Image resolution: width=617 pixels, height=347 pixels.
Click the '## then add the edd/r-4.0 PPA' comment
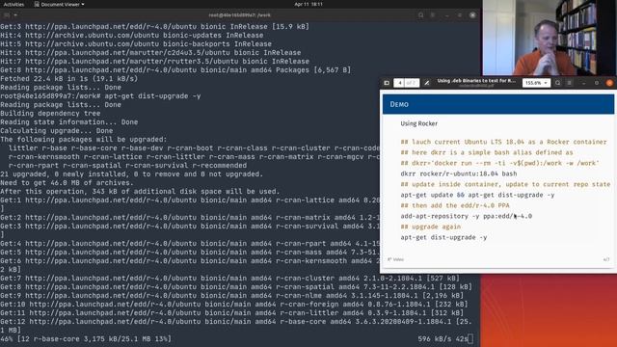455,205
